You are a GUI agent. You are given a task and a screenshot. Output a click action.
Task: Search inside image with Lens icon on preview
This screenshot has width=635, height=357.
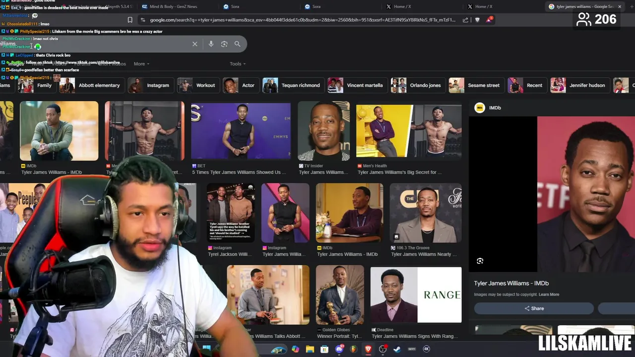[x=480, y=261]
